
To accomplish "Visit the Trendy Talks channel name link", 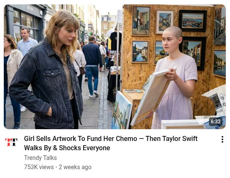I will pyautogui.click(x=40, y=158).
